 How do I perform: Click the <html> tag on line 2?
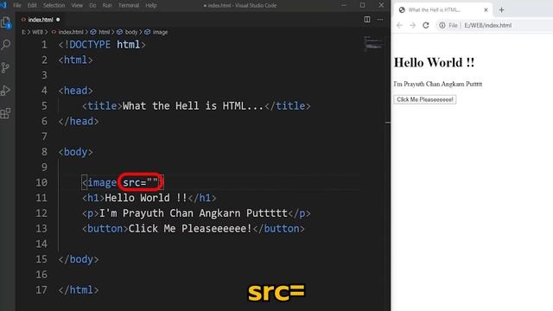coord(75,60)
